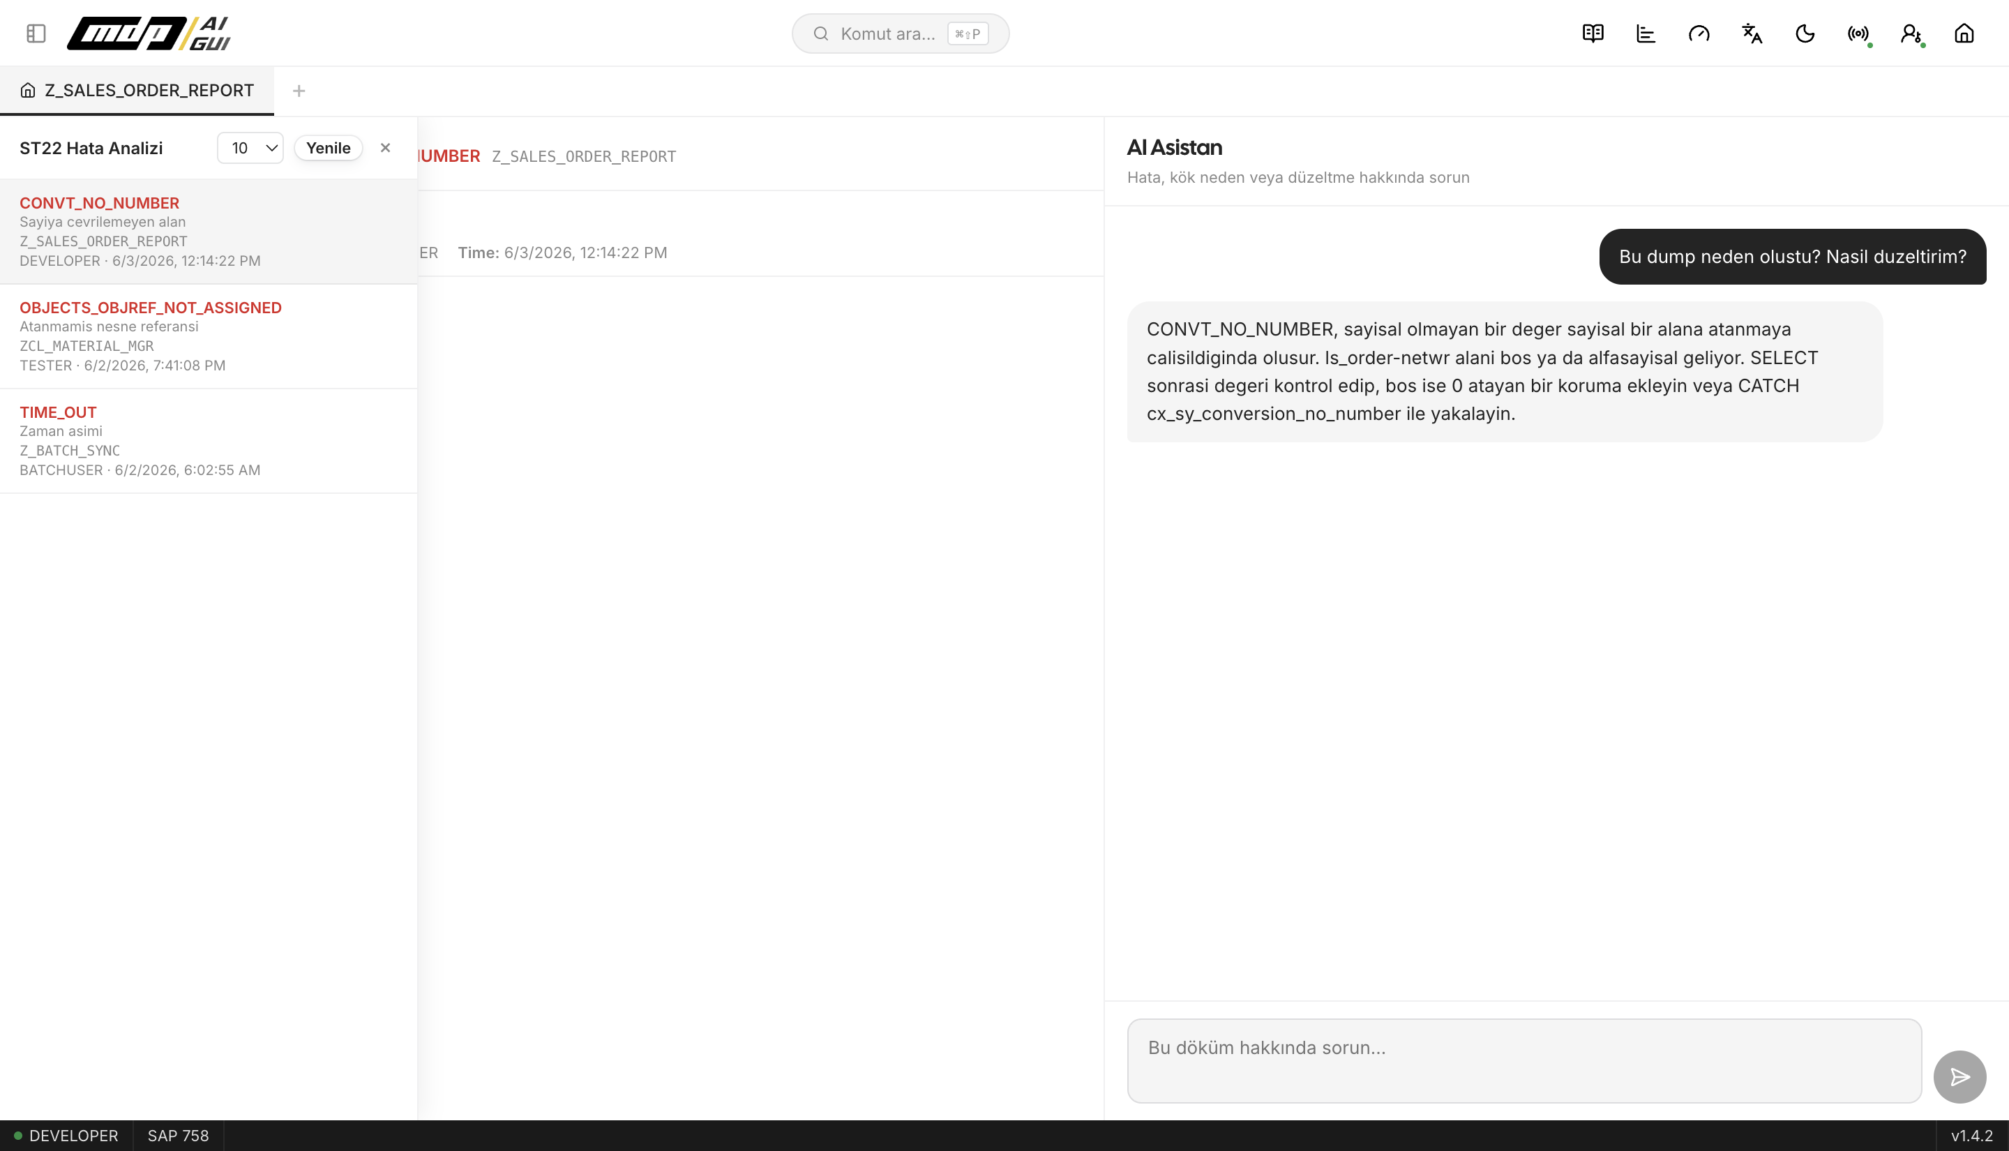The width and height of the screenshot is (2009, 1151).
Task: Click the subtitle Hata, kök neden veya düzeltme
Action: click(x=1298, y=177)
